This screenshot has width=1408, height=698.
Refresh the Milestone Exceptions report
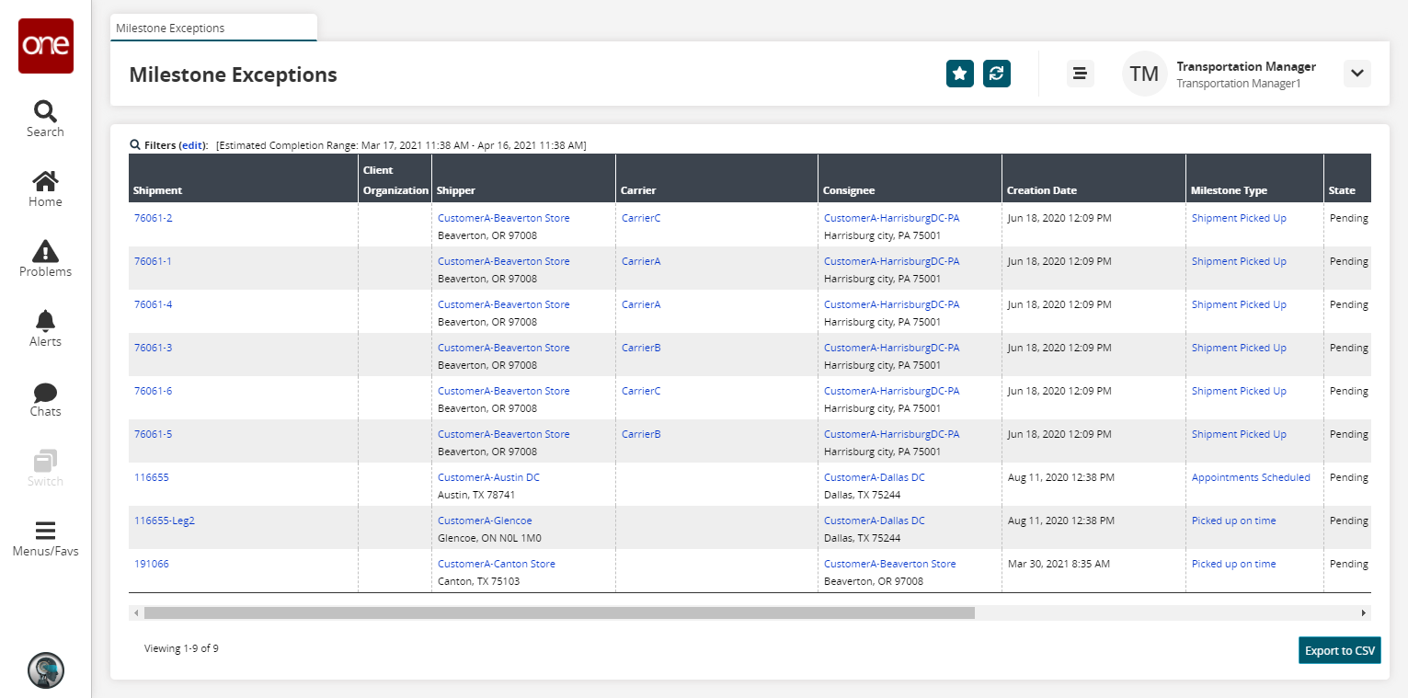click(997, 74)
